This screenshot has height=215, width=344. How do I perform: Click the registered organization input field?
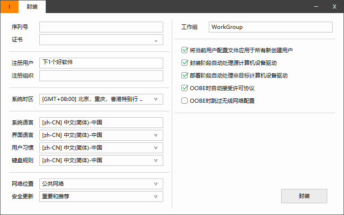click(x=101, y=76)
